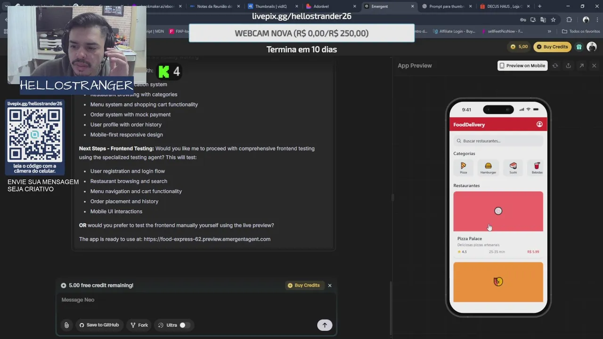
Task: Open App Preview in a new window
Action: 581,65
